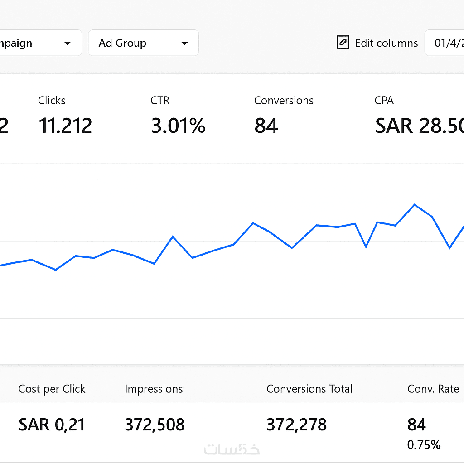Image resolution: width=464 pixels, height=464 pixels.
Task: Click the Edit columns pencil icon
Action: coord(343,43)
